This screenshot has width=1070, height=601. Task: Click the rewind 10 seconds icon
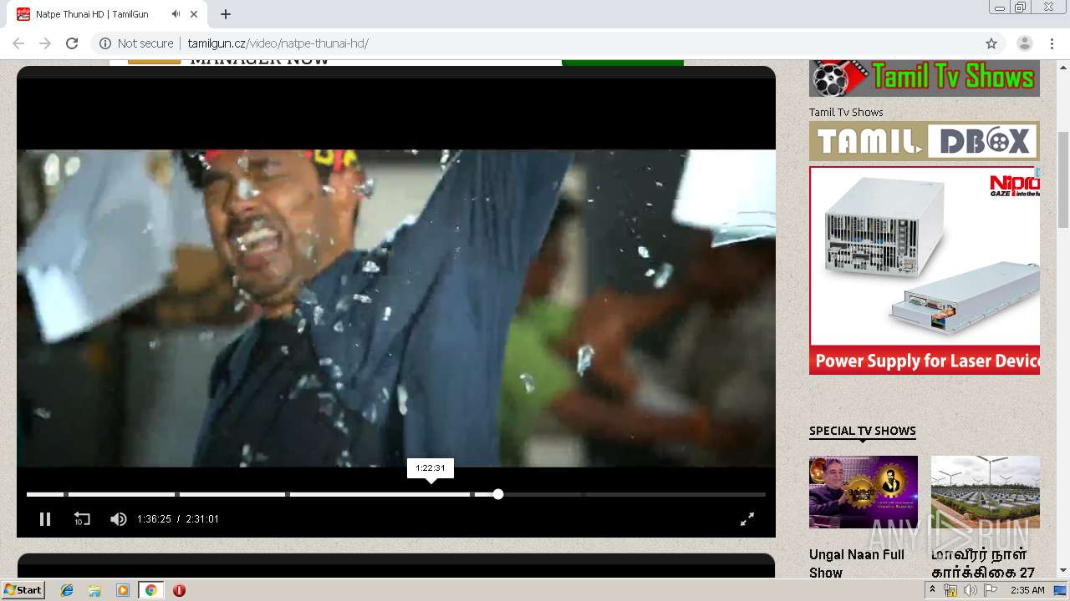tap(82, 519)
